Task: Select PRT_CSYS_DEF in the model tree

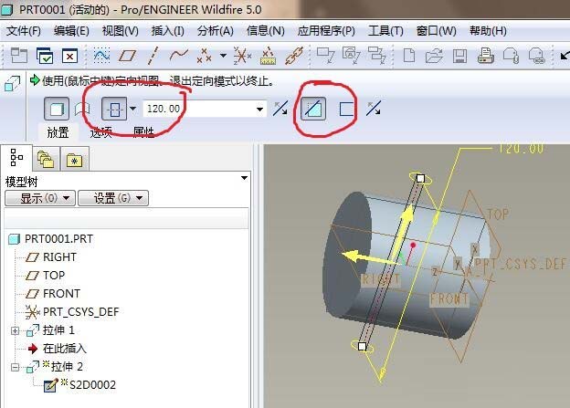Action: [72, 312]
